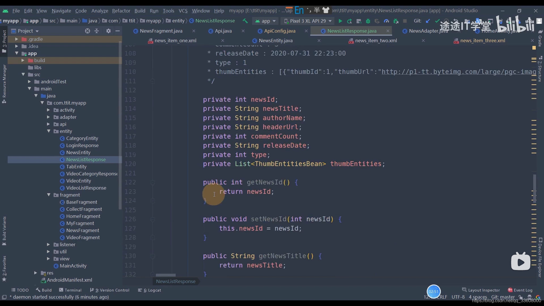544x306 pixels.
Task: Open Project panel gear settings
Action: [109, 31]
